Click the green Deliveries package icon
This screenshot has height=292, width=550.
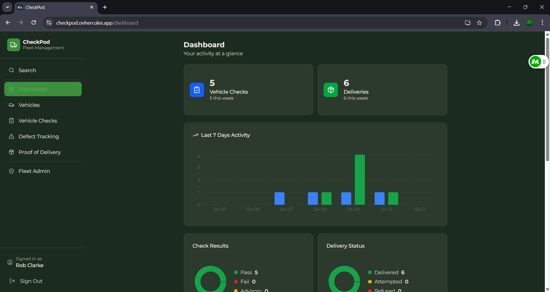coord(330,90)
